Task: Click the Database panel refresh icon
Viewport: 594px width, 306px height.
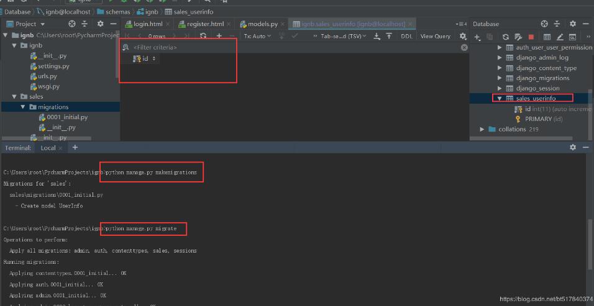Action: 505,37
